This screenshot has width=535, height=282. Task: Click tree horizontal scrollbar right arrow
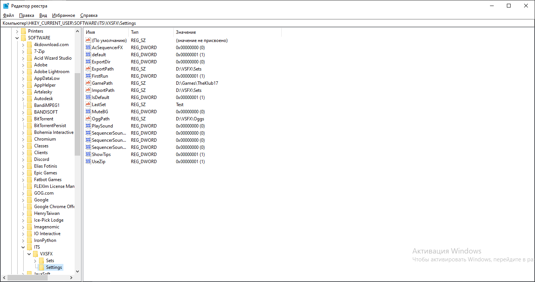point(71,278)
